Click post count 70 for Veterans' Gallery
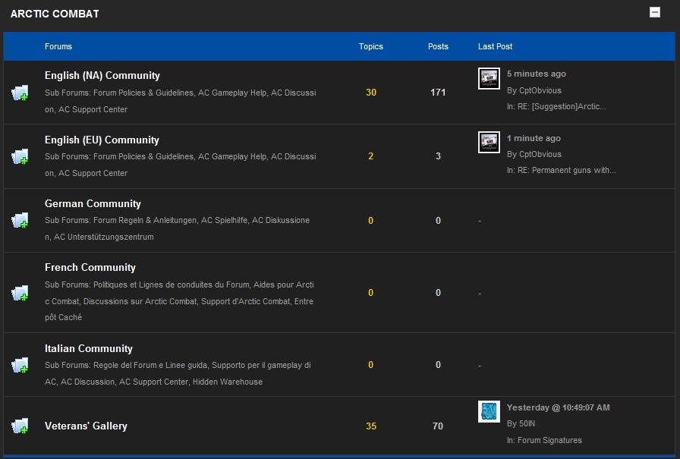 (438, 426)
